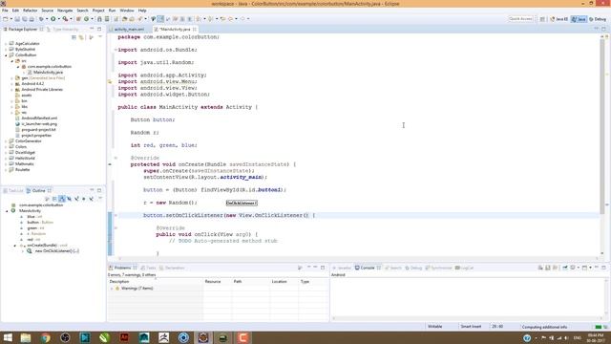Switch to the LogCat tab

tap(464, 268)
